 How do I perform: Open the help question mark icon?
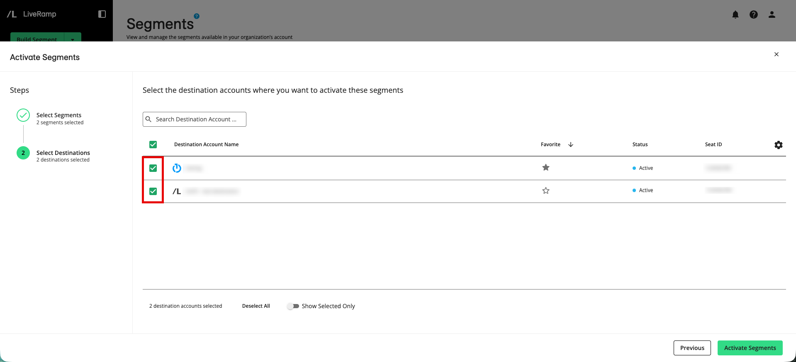(754, 14)
